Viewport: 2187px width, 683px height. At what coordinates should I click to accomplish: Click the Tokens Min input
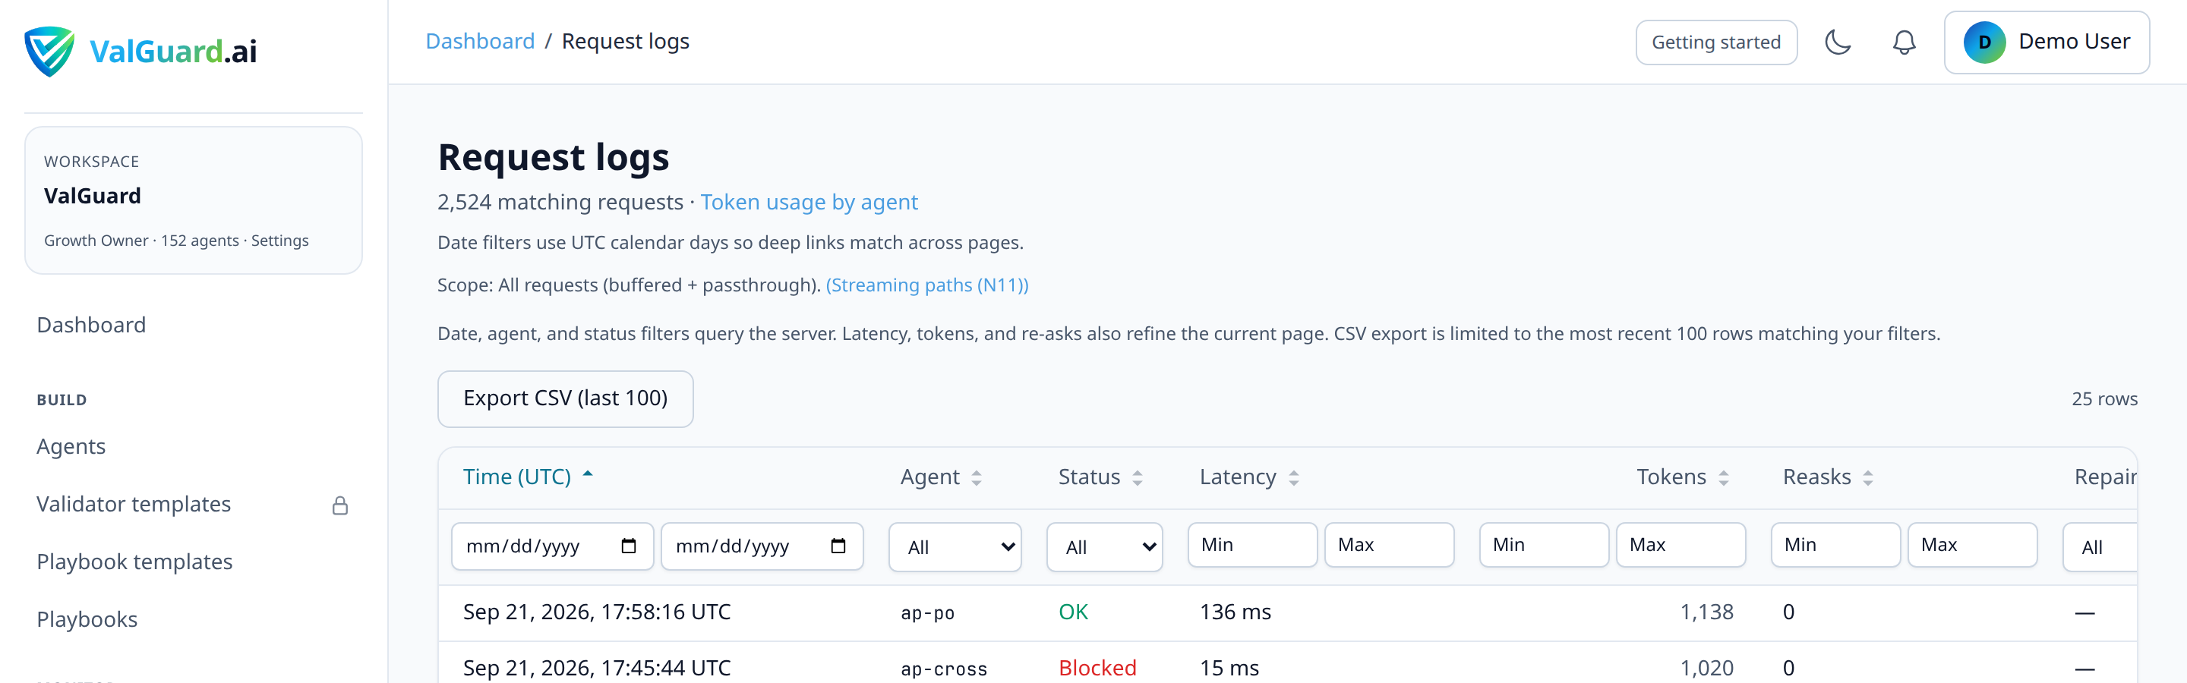click(x=1544, y=545)
